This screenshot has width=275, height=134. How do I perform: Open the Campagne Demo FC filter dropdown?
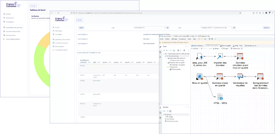216,28
